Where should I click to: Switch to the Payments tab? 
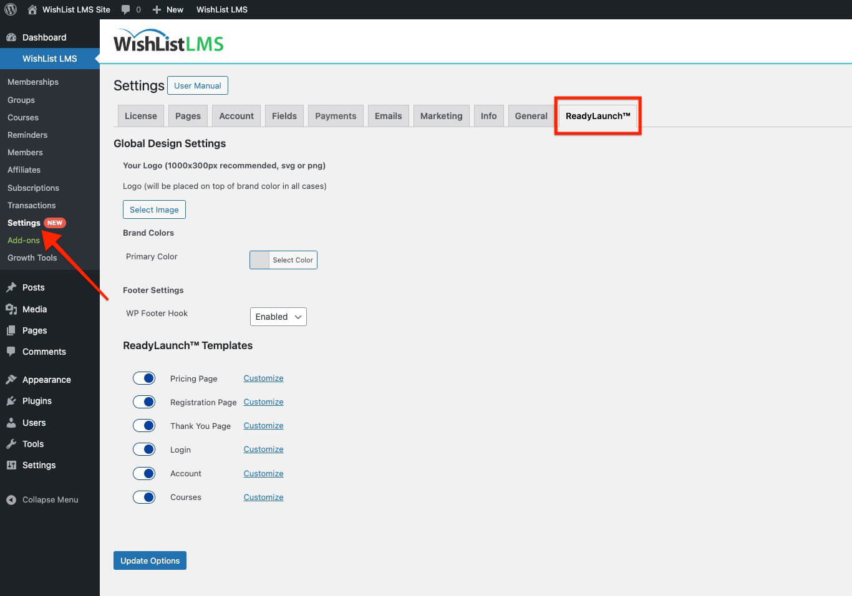pyautogui.click(x=335, y=115)
